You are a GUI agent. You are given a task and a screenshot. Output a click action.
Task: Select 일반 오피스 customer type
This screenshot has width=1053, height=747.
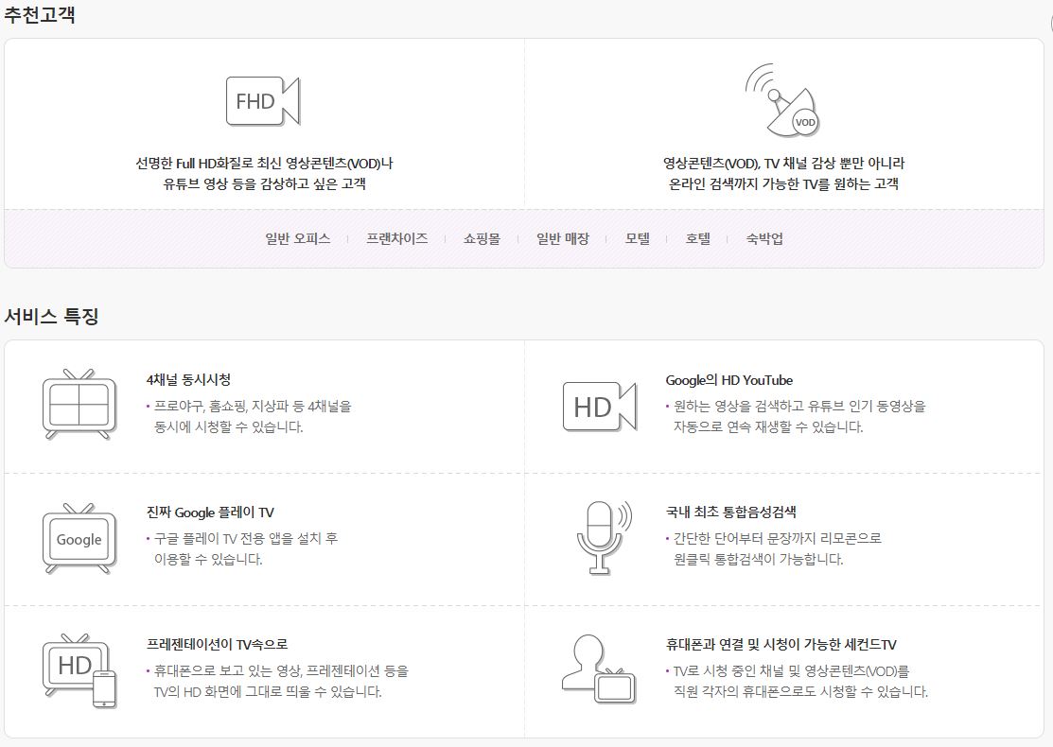click(297, 238)
